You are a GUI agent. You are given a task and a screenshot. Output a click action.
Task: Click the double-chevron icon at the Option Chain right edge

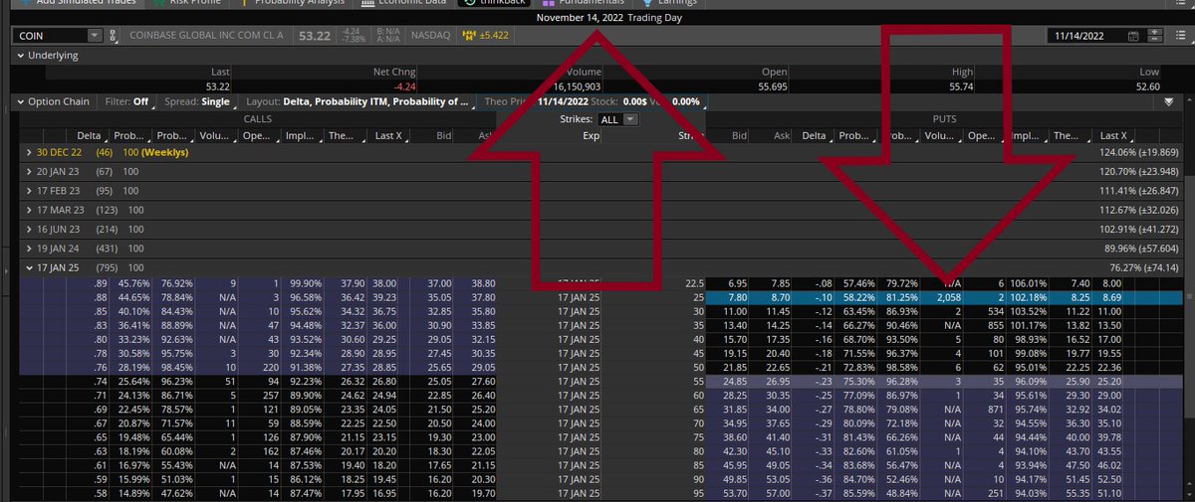1169,101
